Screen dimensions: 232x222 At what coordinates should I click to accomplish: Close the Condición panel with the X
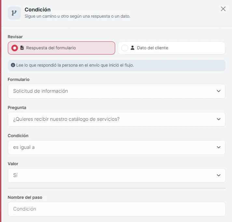(223, 9)
